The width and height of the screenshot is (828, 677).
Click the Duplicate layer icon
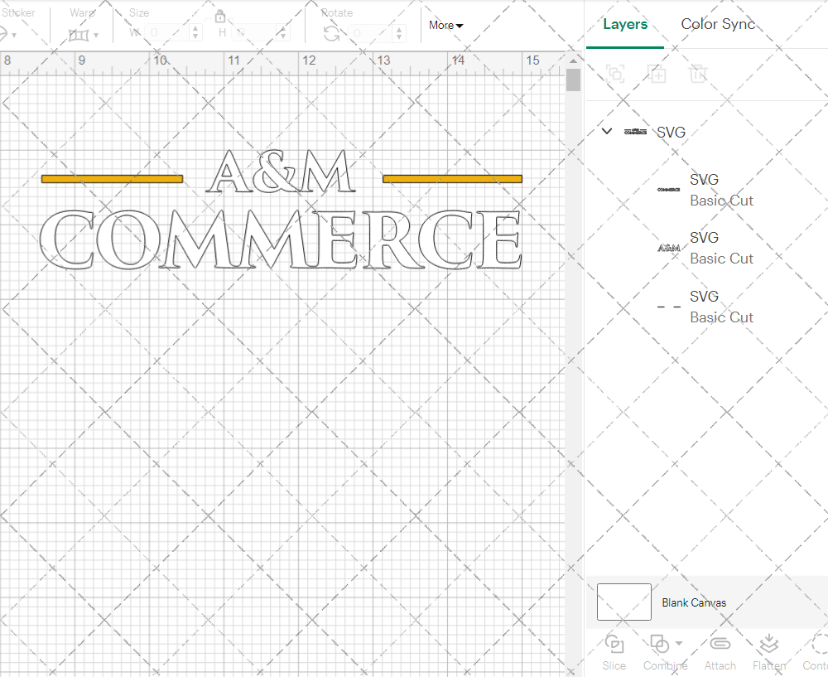[x=657, y=74]
